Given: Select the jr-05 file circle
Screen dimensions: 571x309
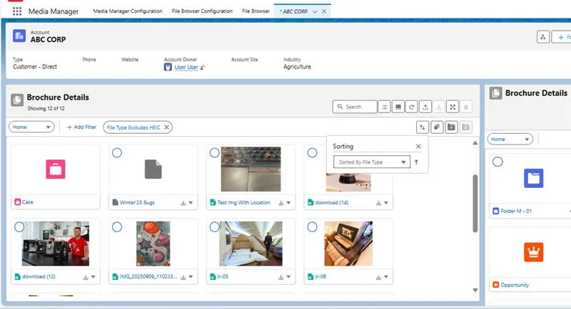Looking at the screenshot, I should (x=215, y=227).
